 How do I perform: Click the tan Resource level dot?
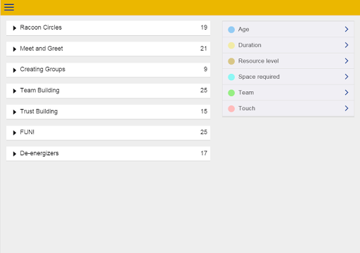pyautogui.click(x=231, y=61)
